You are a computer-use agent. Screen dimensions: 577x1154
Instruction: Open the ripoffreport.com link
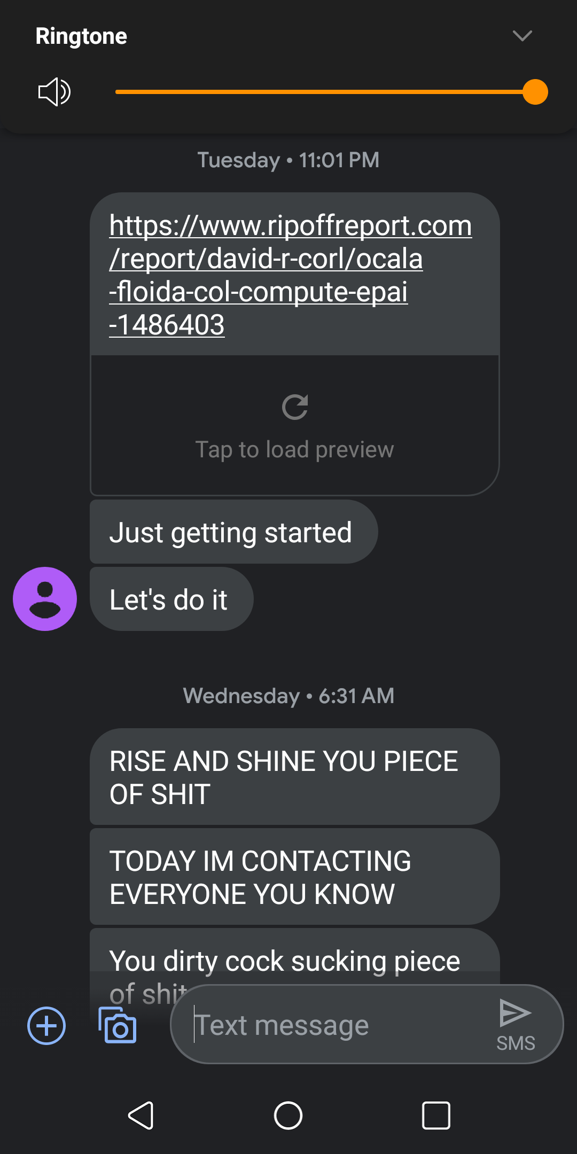[291, 275]
